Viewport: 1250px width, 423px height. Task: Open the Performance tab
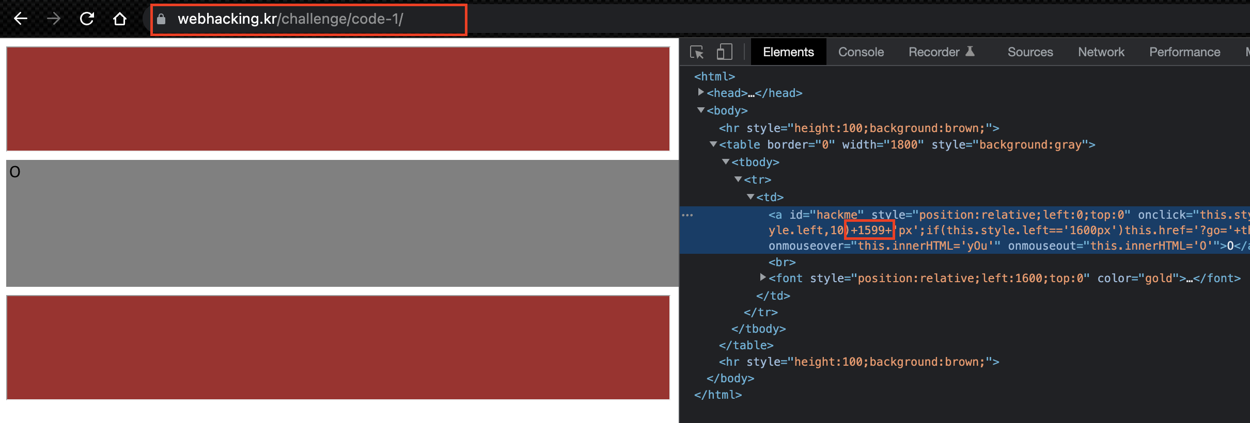coord(1184,52)
